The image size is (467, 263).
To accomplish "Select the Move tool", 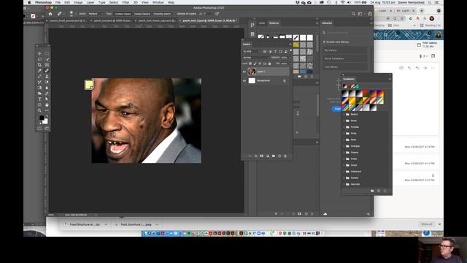I will click(x=39, y=53).
